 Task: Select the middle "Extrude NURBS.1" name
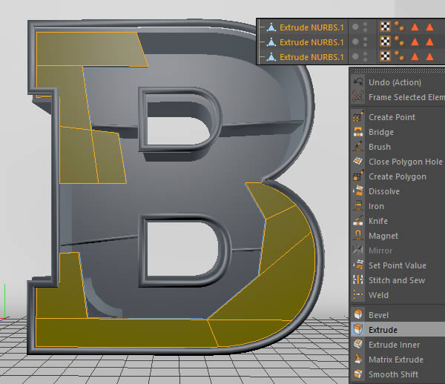click(x=311, y=42)
